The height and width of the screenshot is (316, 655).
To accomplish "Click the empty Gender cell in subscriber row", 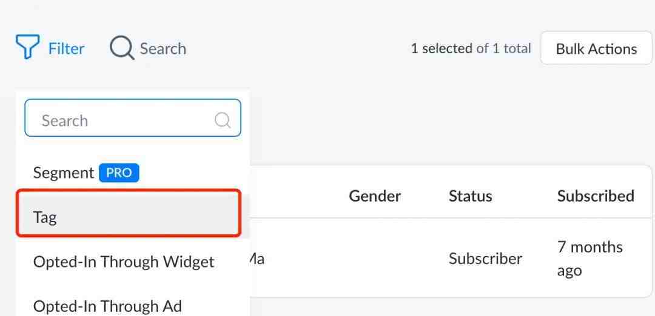I will [x=375, y=259].
